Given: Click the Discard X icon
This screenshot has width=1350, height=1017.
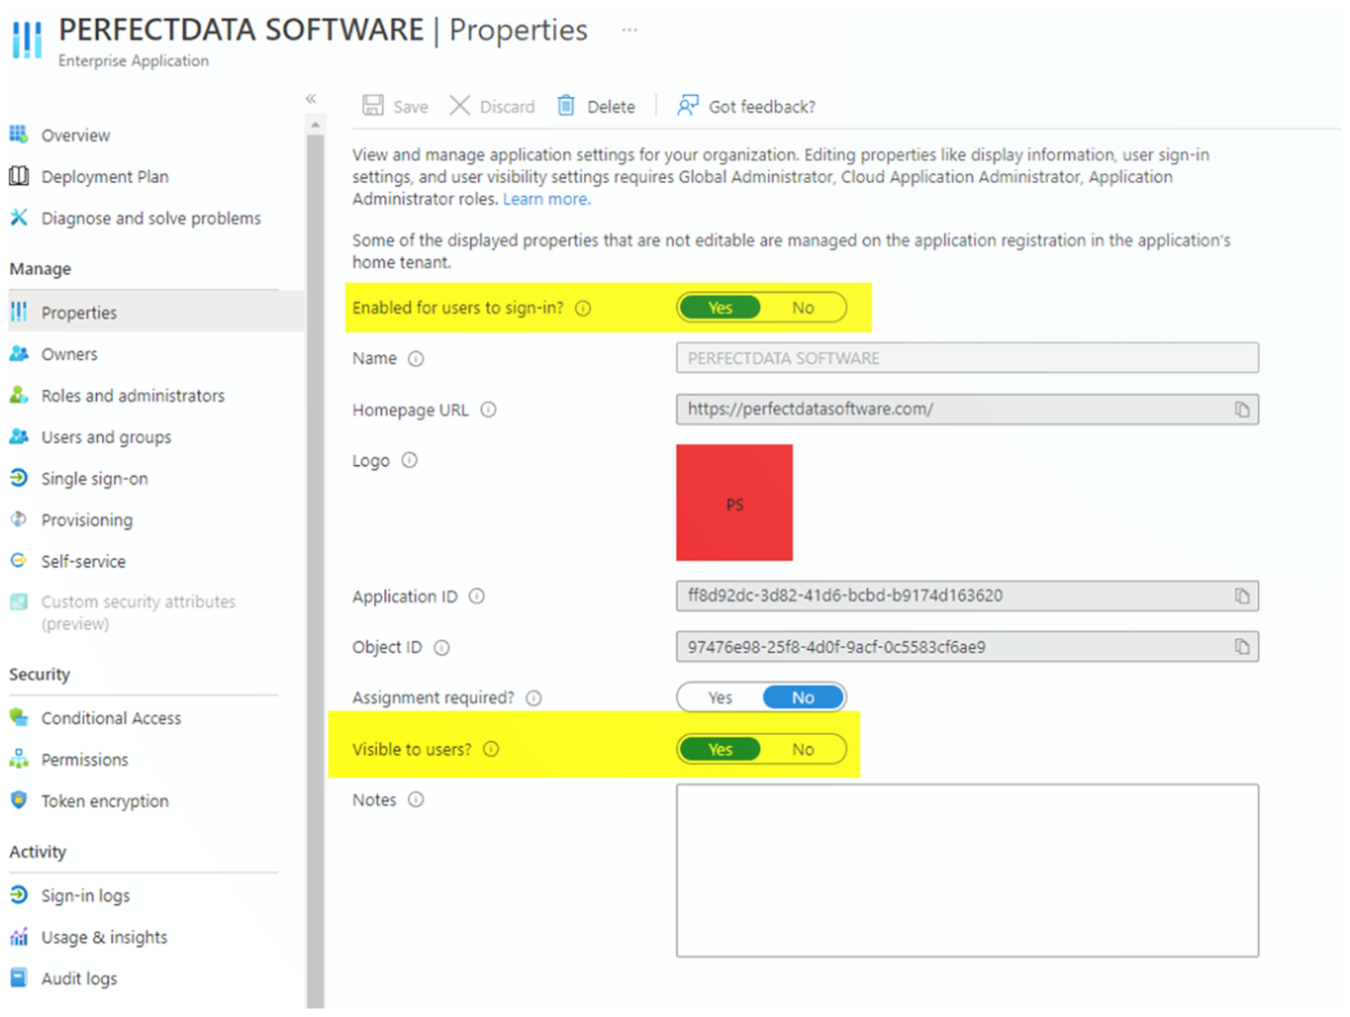Looking at the screenshot, I should point(460,105).
